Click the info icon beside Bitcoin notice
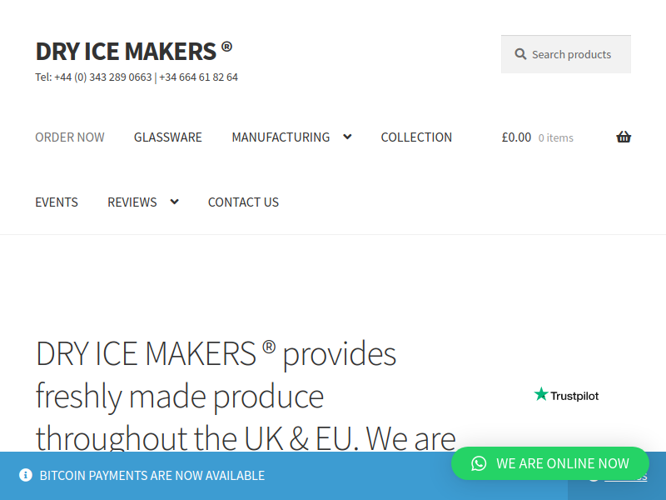 pos(26,475)
